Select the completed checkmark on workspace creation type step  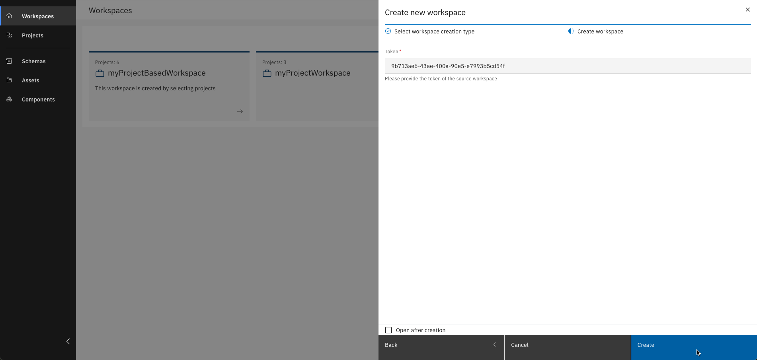pyautogui.click(x=388, y=31)
